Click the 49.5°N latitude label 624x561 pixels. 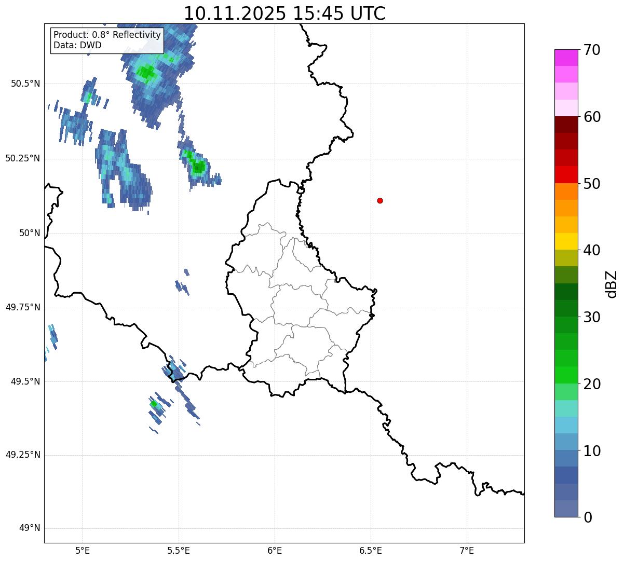tap(25, 381)
